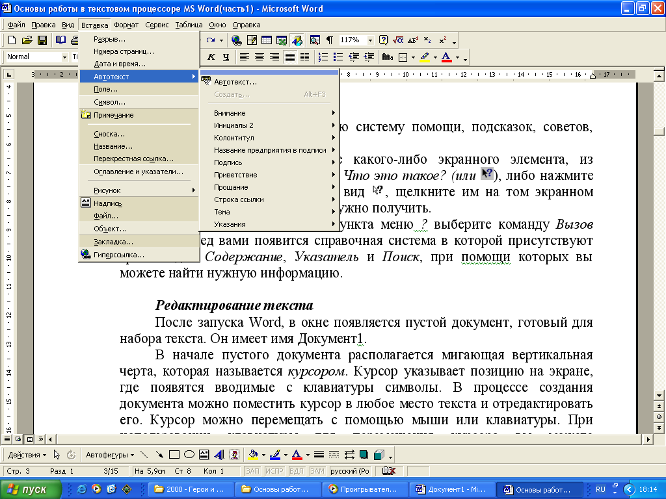Open a file with the folder icon

coord(27,40)
